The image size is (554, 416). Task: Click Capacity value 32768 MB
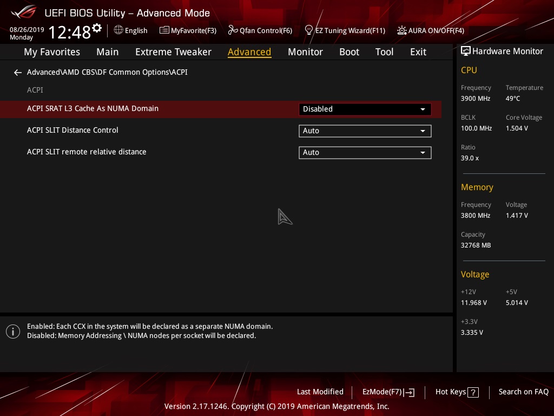click(x=476, y=245)
